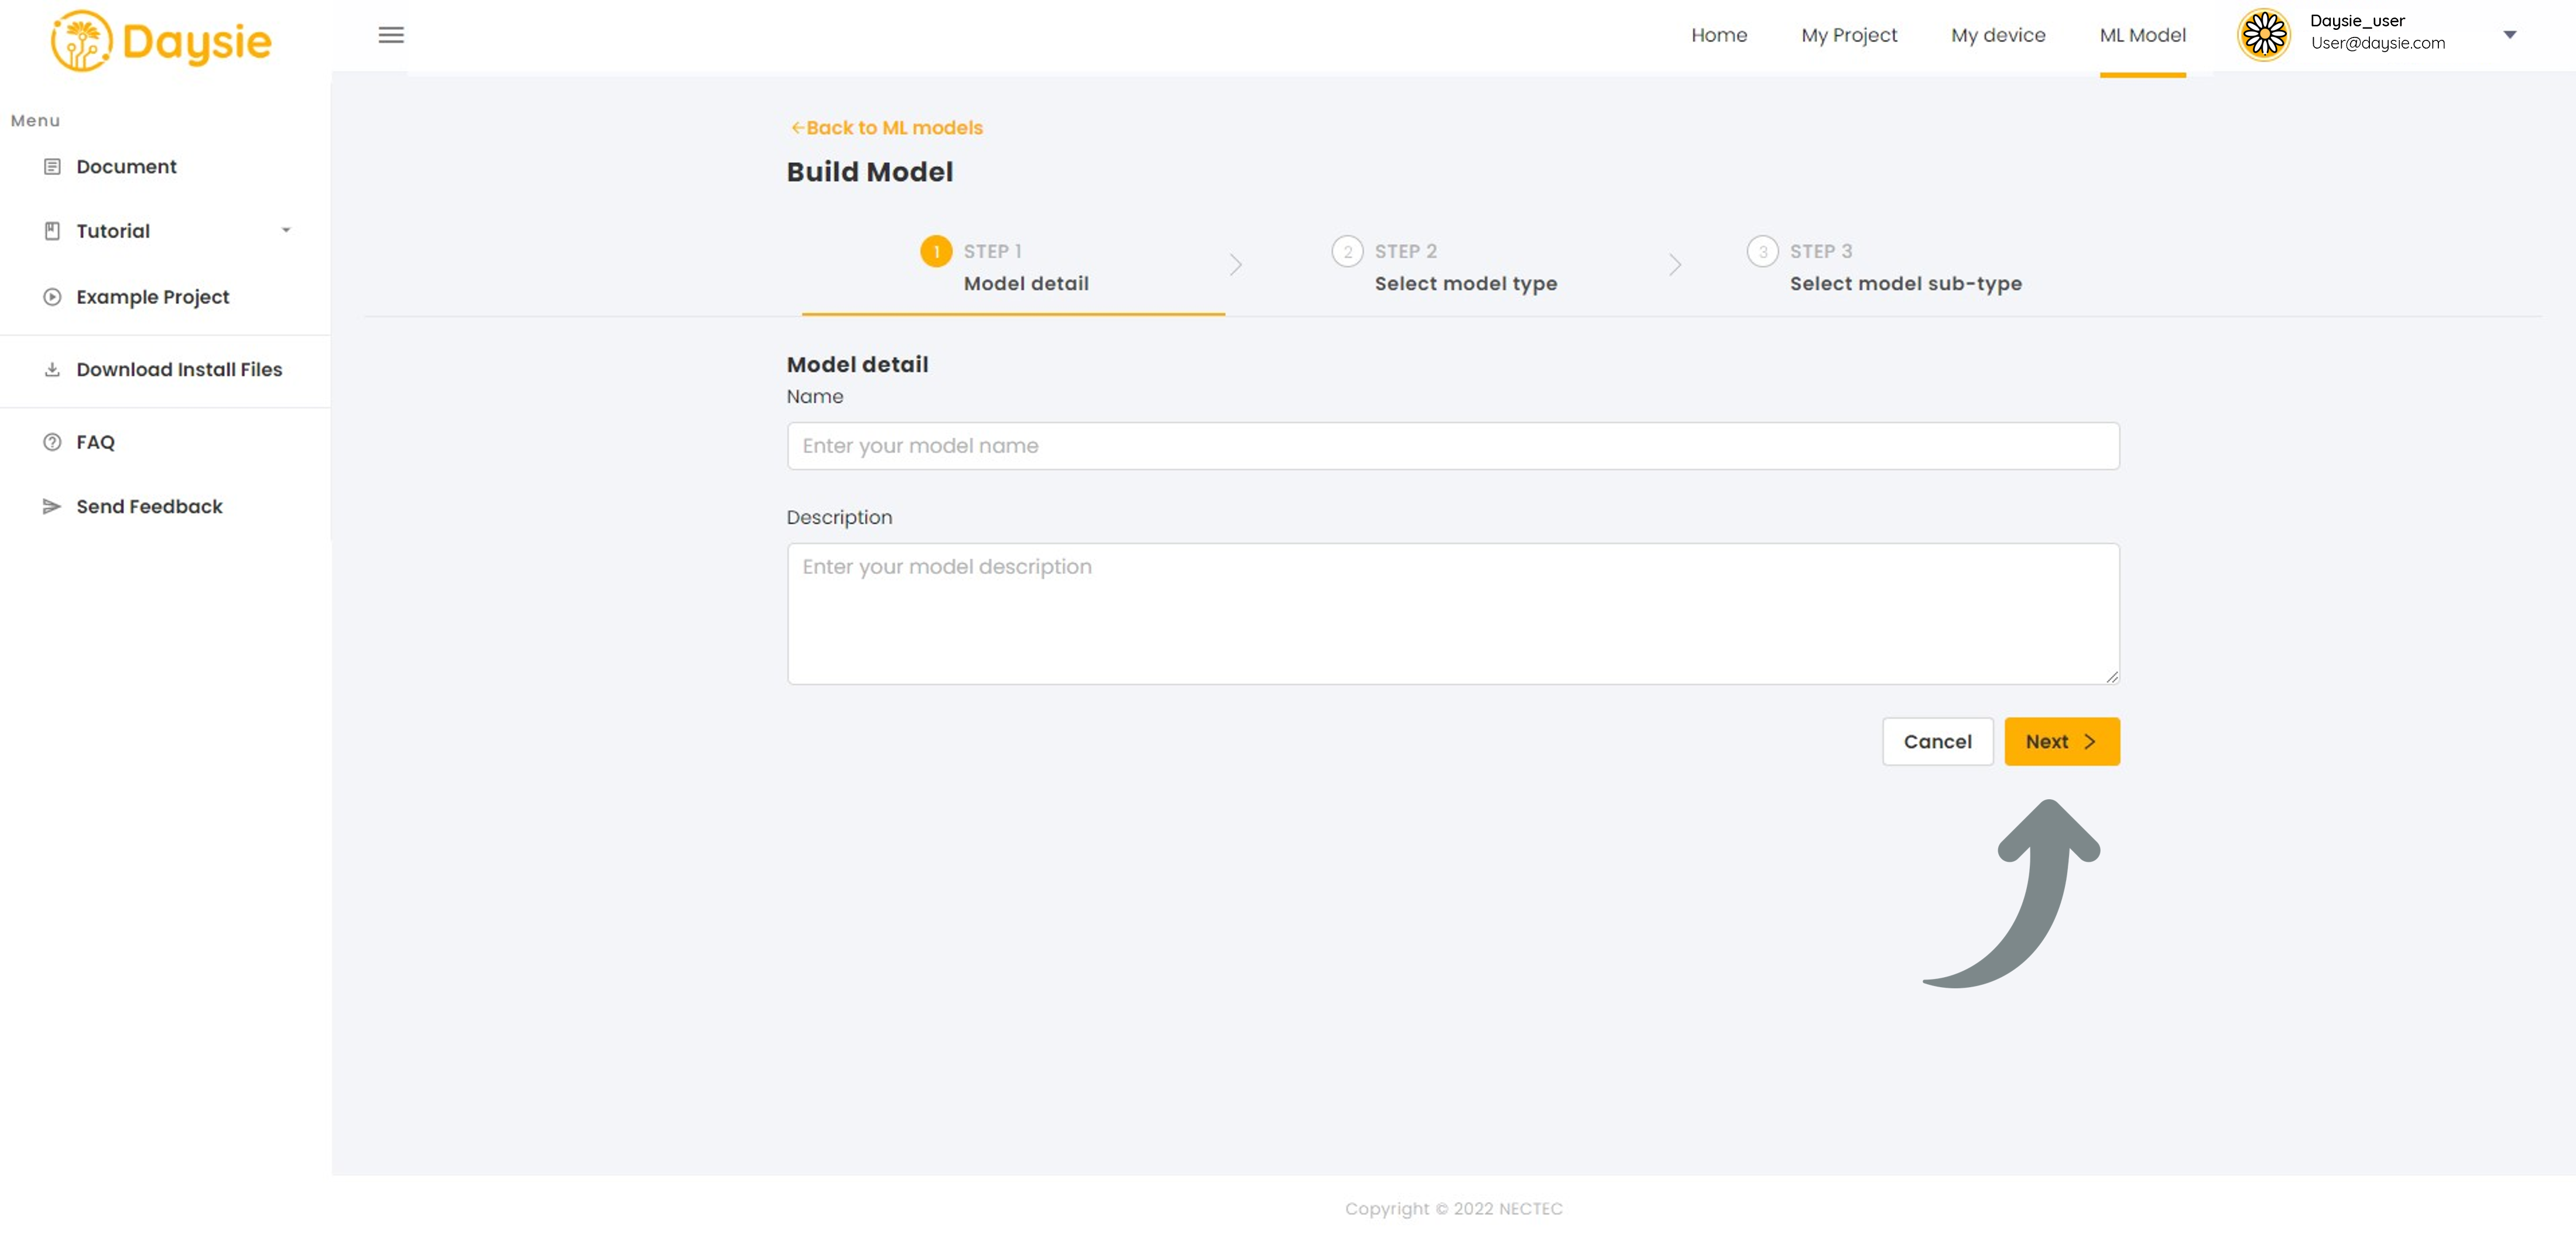The image size is (2576, 1236).
Task: Click the user avatar daisy image
Action: click(2264, 35)
